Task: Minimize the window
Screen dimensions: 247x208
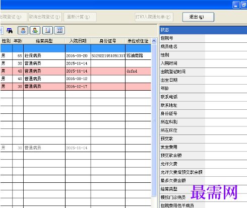Action: click(236, 5)
